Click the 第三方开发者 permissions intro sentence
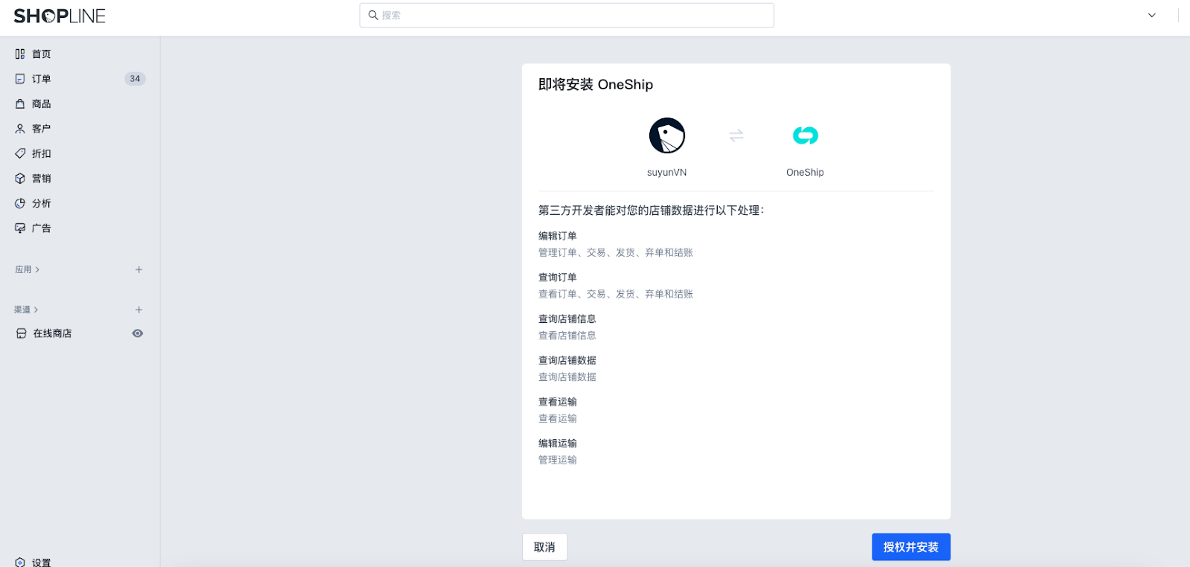The height and width of the screenshot is (567, 1190). pyautogui.click(x=652, y=211)
